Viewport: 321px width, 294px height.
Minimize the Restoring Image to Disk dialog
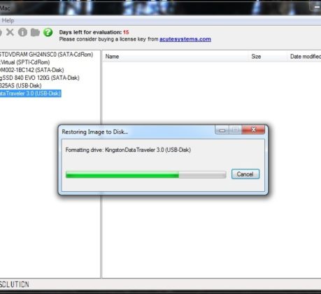coord(222,129)
